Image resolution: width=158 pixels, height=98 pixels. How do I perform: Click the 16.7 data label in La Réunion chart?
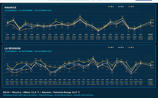pyautogui.click(x=36, y=59)
